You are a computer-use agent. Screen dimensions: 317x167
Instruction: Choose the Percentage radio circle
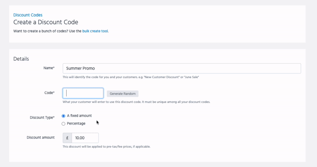[x=63, y=124]
